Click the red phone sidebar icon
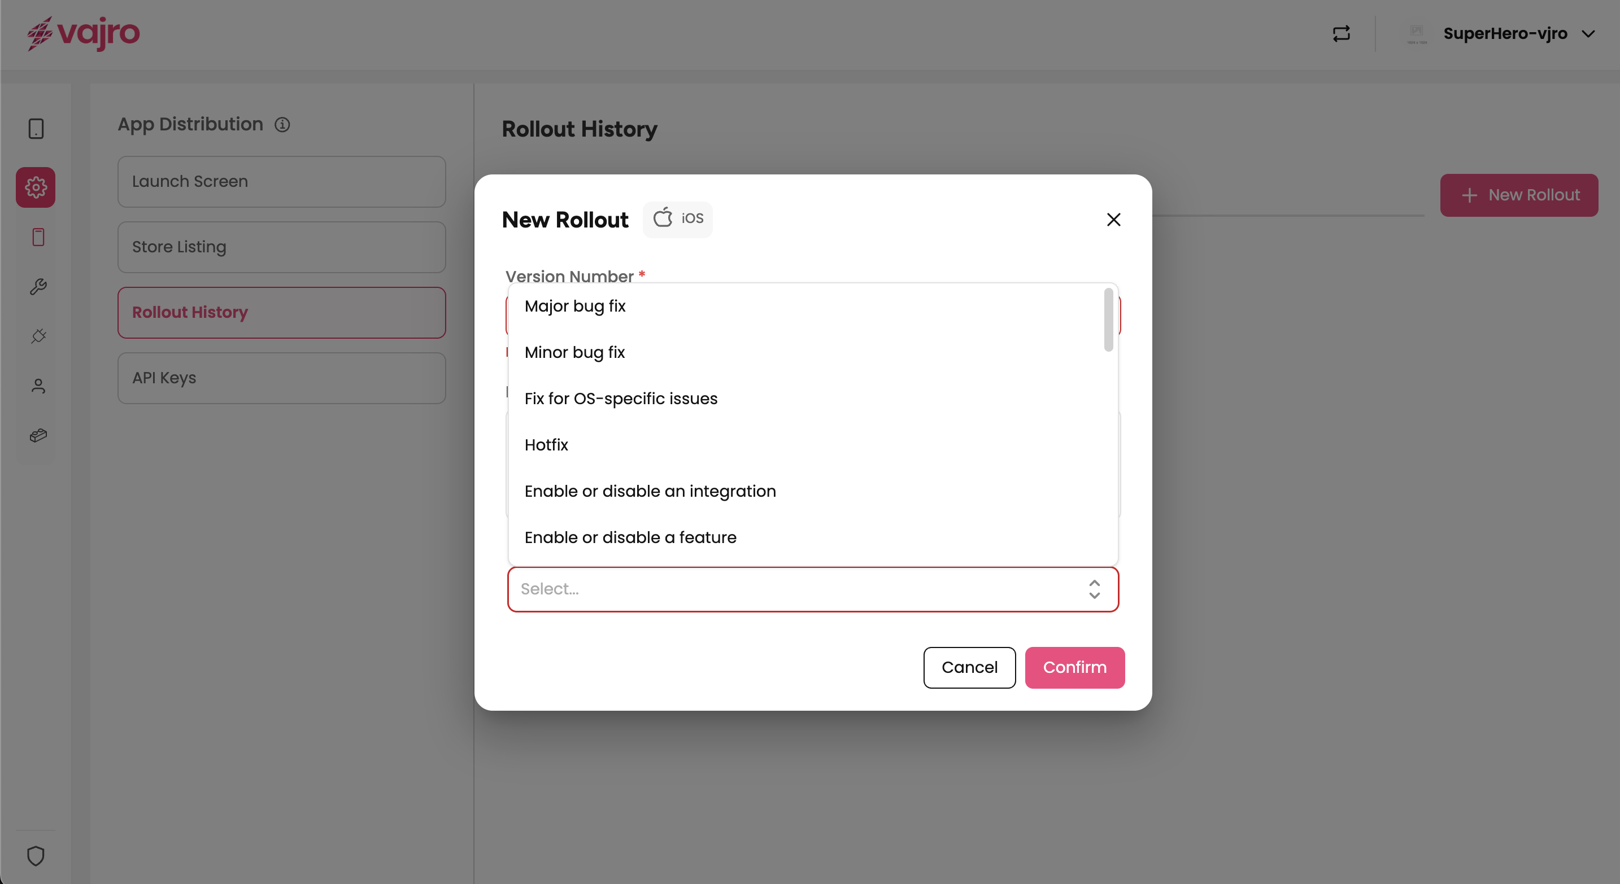Image resolution: width=1620 pixels, height=884 pixels. [38, 237]
